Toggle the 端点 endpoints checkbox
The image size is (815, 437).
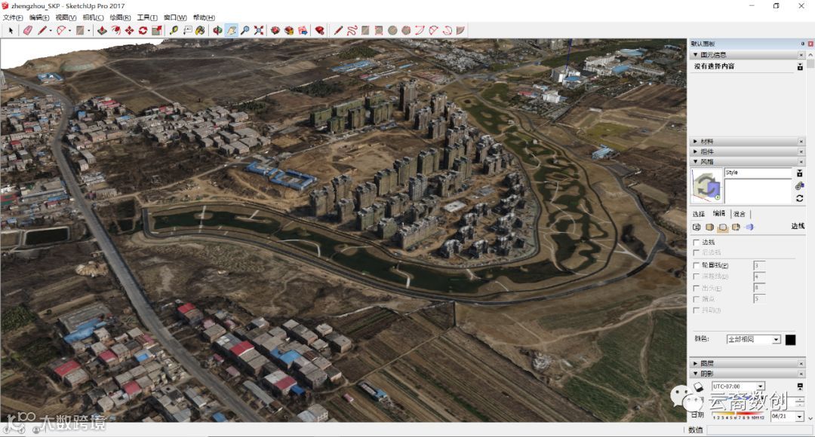click(697, 299)
